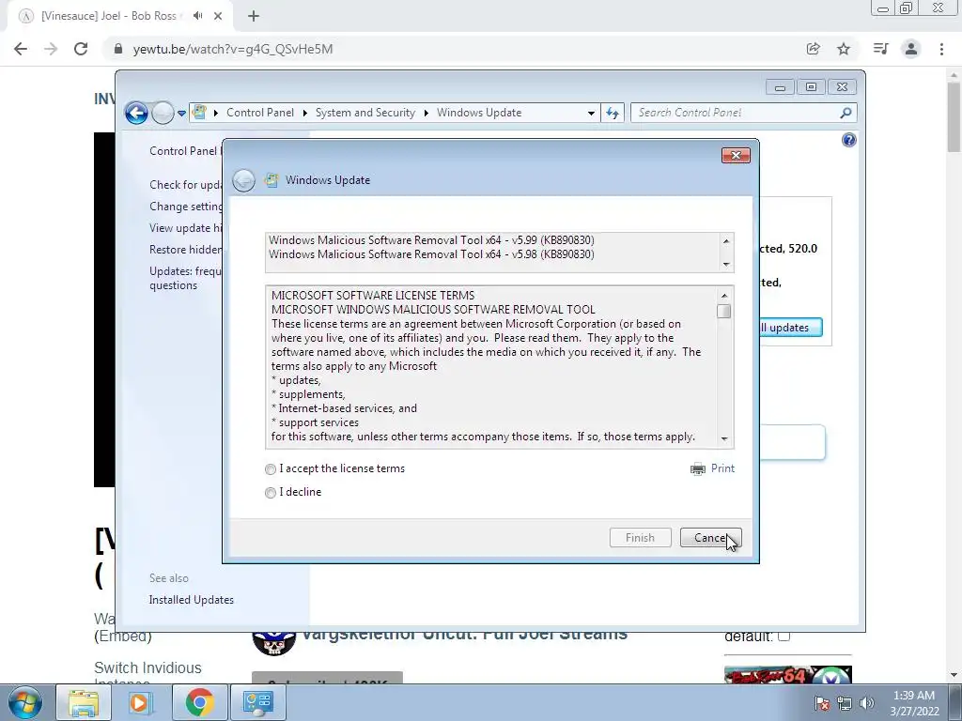This screenshot has height=721, width=962.
Task: Cancel the license dialog
Action: (710, 538)
